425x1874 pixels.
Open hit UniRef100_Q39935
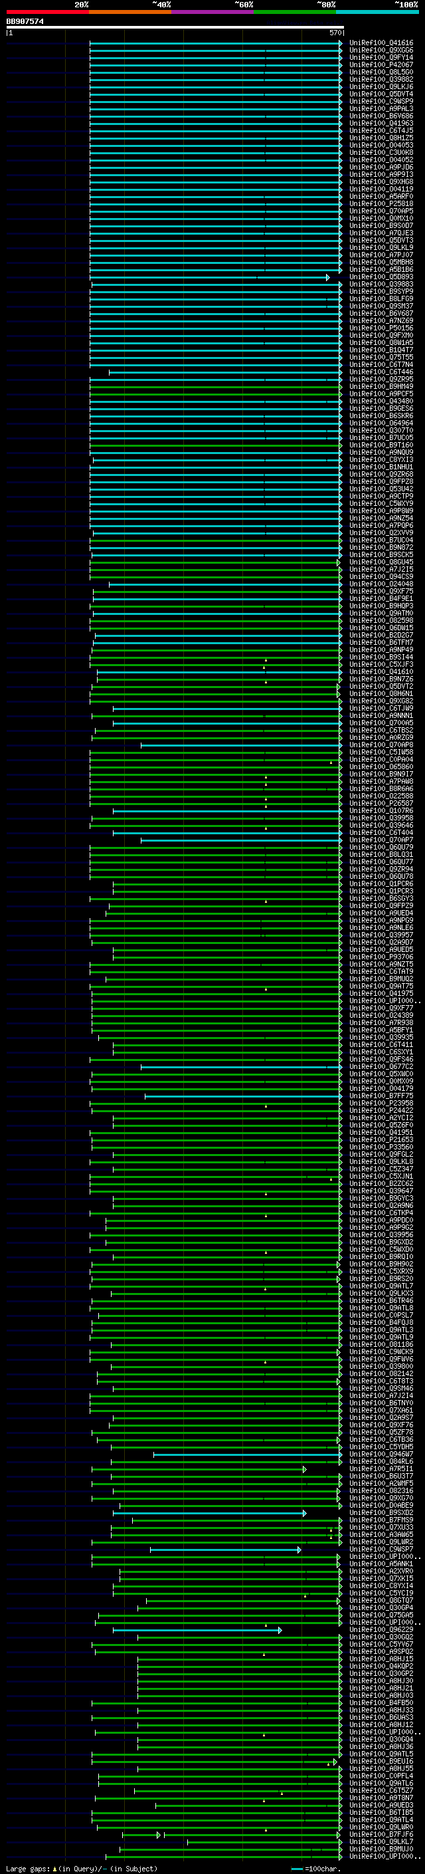tap(381, 1038)
